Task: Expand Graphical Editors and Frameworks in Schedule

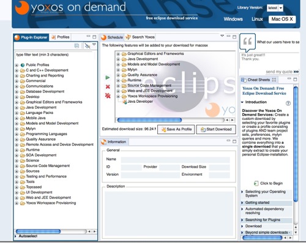Action: click(118, 54)
